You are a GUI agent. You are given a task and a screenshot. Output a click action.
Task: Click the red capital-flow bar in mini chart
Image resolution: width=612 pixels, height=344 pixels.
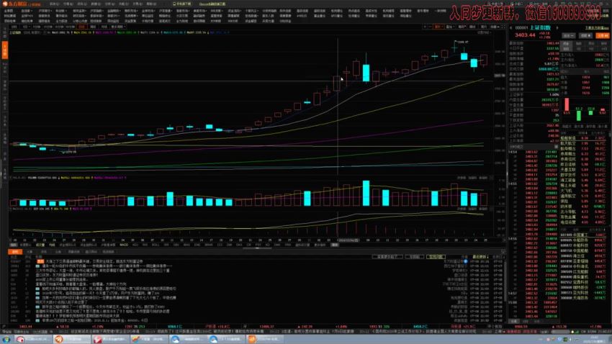pyautogui.click(x=567, y=104)
